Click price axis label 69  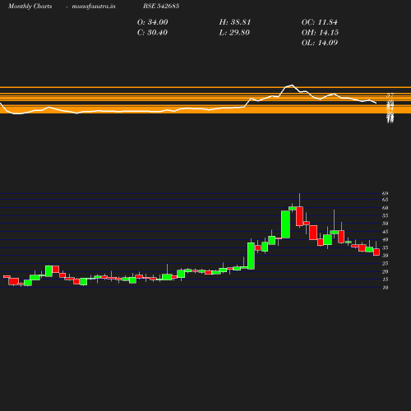coord(385,193)
